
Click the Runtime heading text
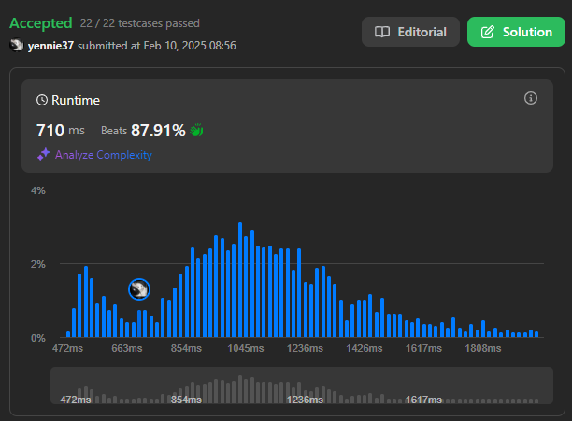76,100
